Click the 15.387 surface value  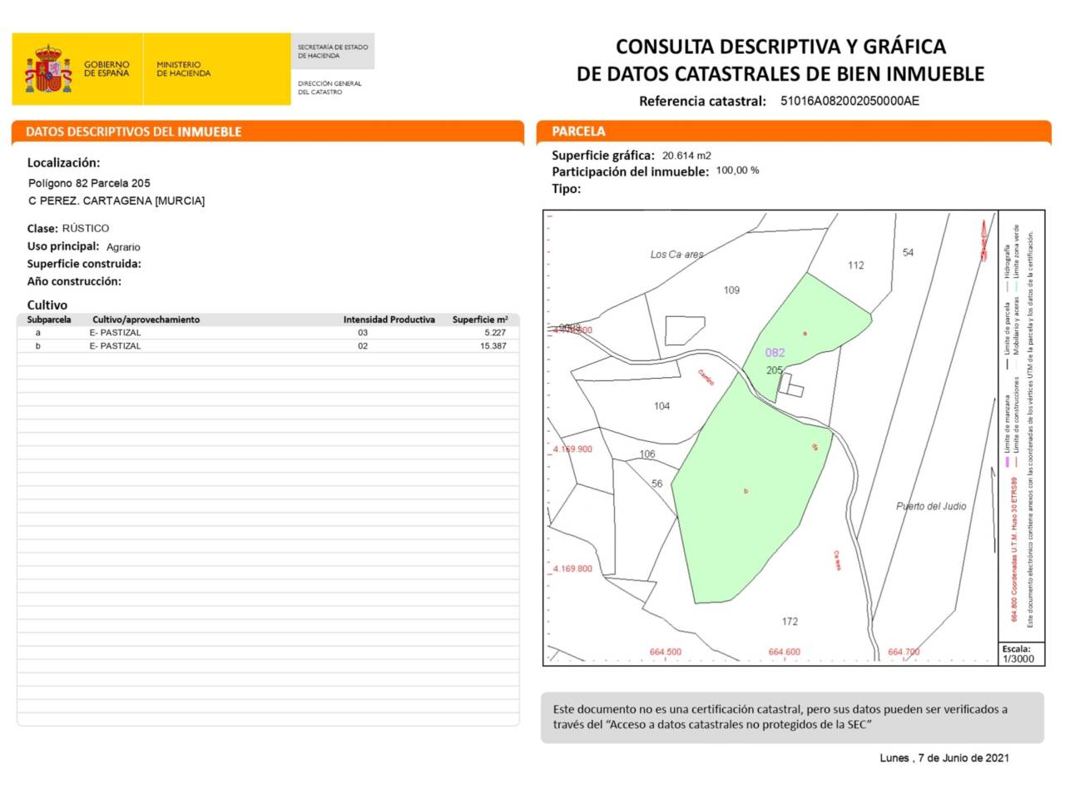(493, 346)
